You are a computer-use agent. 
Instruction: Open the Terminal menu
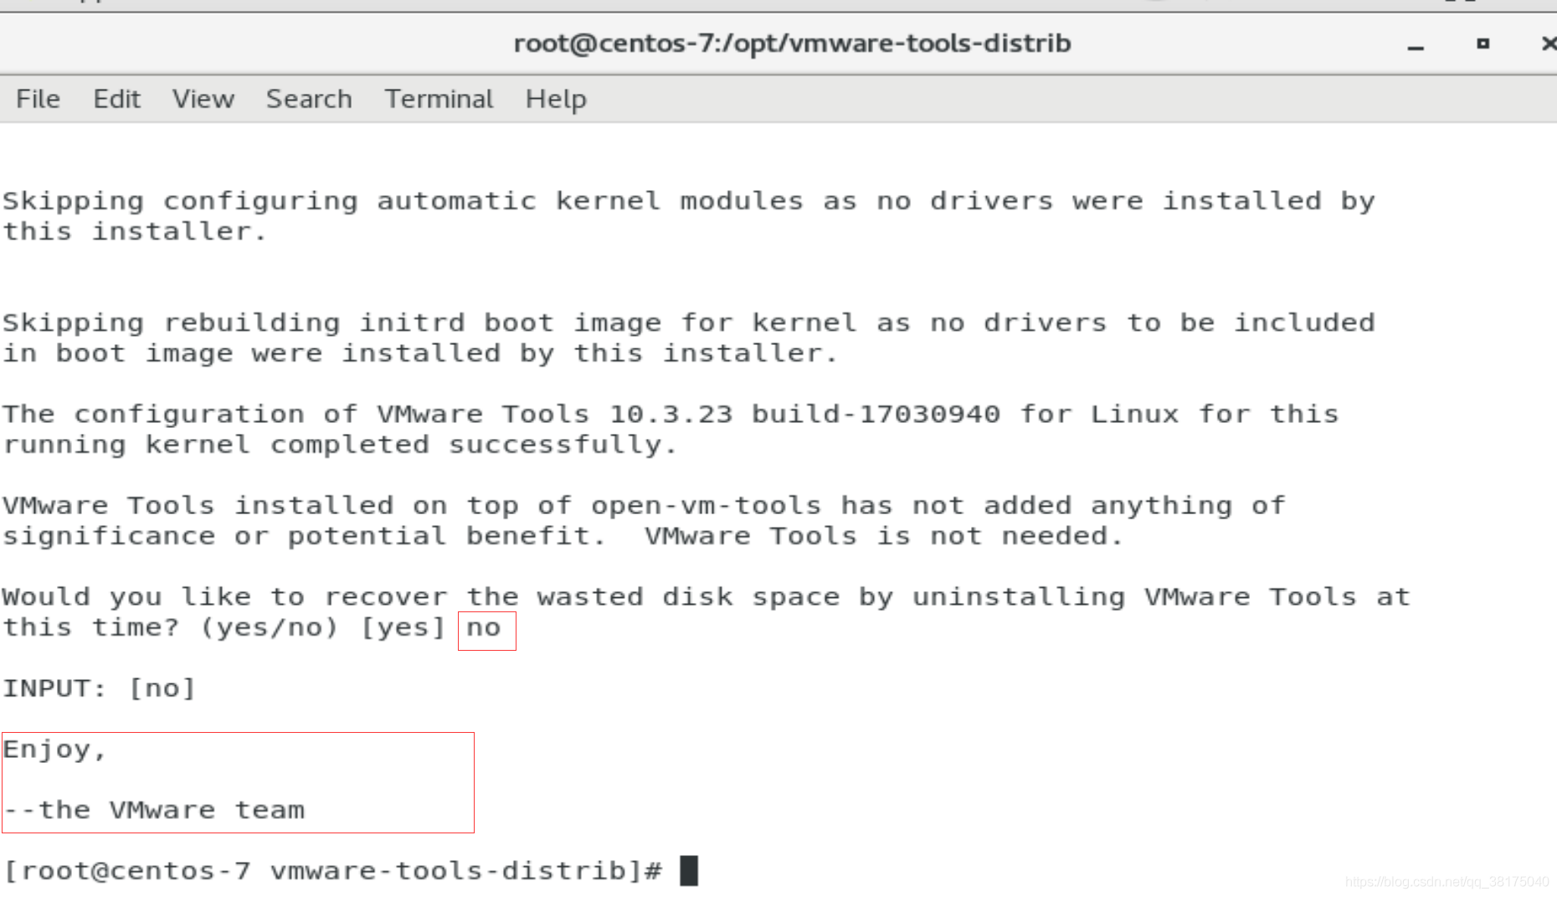pyautogui.click(x=439, y=99)
